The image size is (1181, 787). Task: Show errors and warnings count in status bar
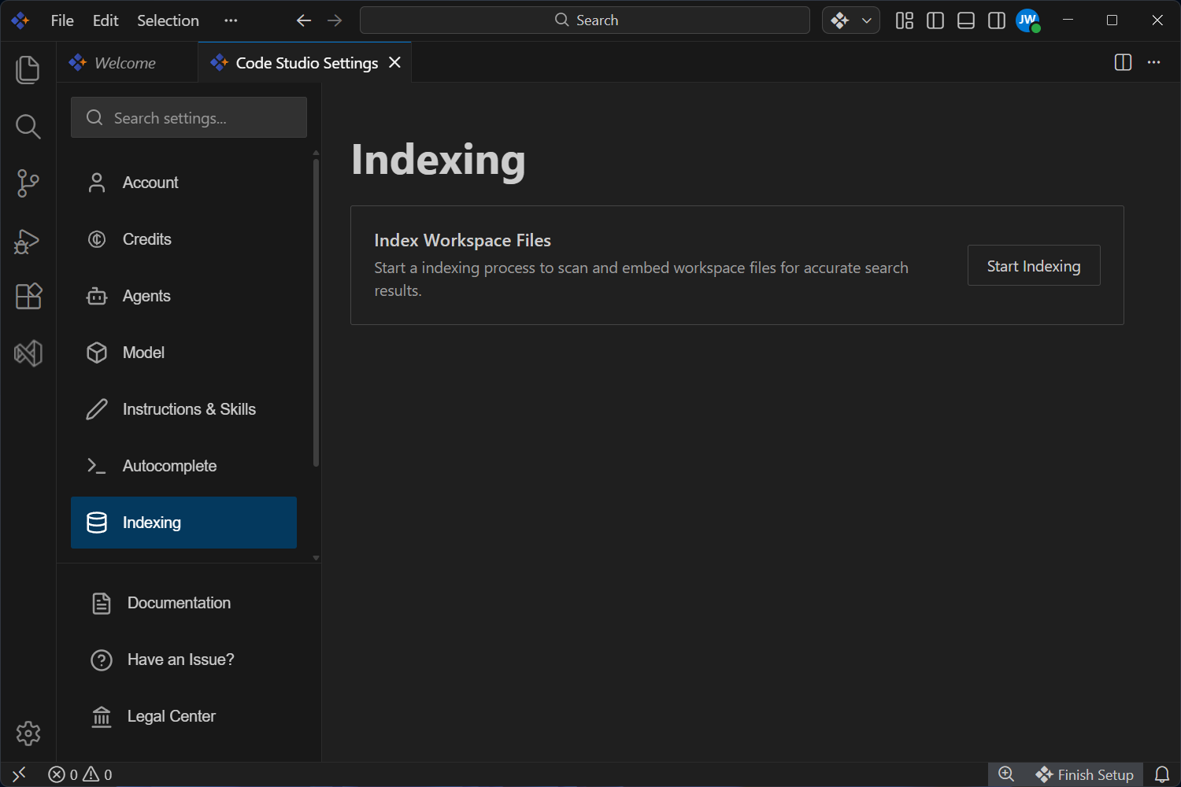pos(80,774)
